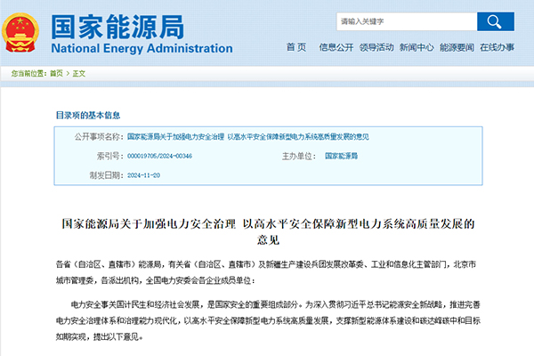Click the 目录项的基本信息 section heading
The image size is (534, 356).
87,115
